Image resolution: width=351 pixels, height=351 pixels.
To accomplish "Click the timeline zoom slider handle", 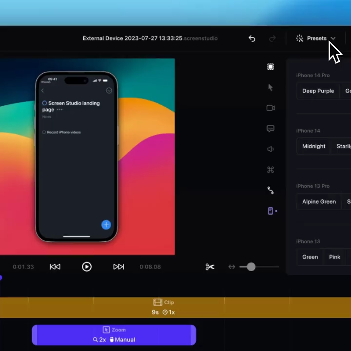I will (251, 267).
